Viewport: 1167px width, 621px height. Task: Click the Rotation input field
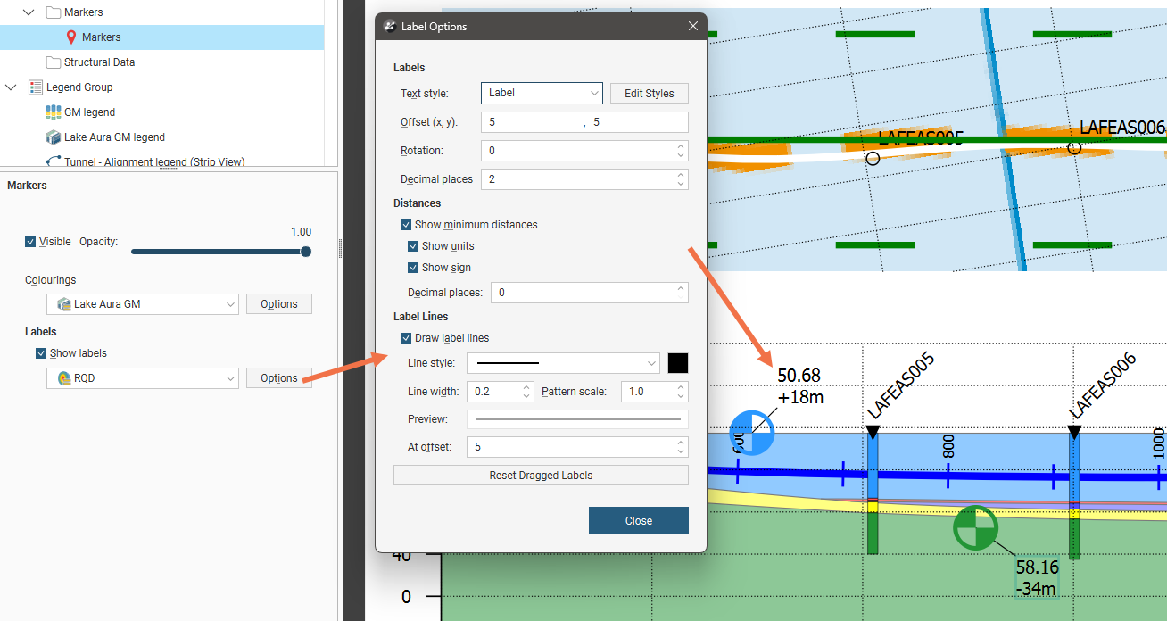(577, 151)
